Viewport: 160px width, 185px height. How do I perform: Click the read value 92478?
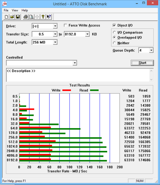145,133
